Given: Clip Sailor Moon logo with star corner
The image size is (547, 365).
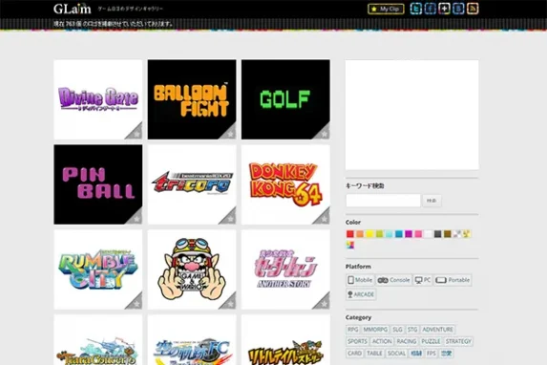Looking at the screenshot, I should tap(324, 303).
